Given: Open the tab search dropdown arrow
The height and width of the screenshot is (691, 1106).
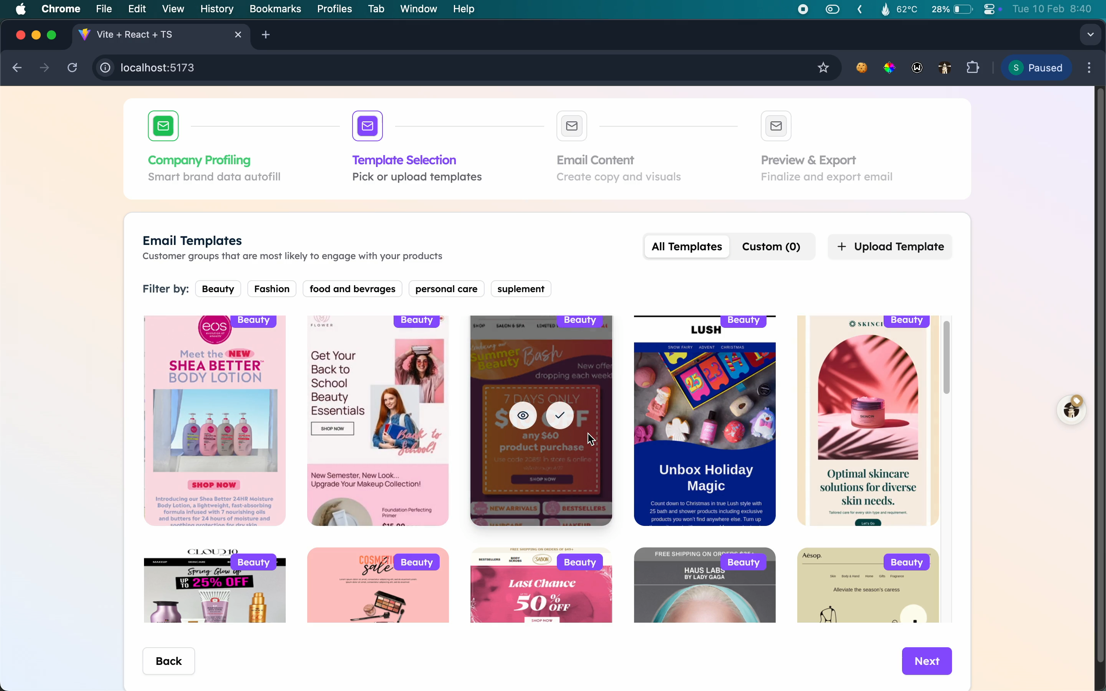Looking at the screenshot, I should click(x=1091, y=34).
